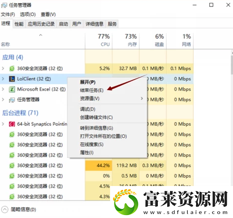The width and height of the screenshot is (233, 218).
Task: Click the Microsoft Excel app icon
Action: click(12, 89)
